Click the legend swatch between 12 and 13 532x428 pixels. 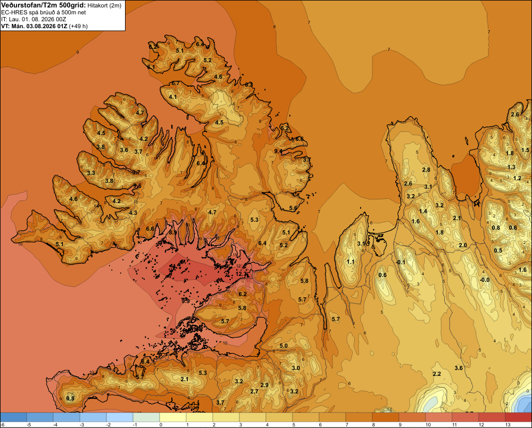(x=492, y=417)
